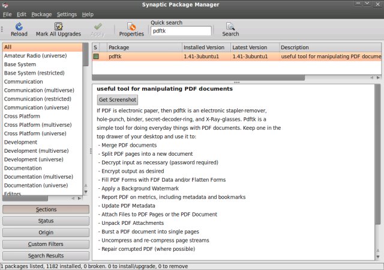384x270 pixels.
Task: Click the Reload toolbar icon
Action: 19,26
